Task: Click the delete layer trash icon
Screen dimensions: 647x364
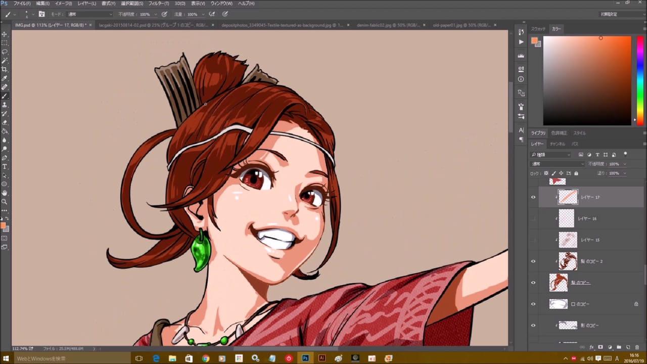Action: click(637, 347)
